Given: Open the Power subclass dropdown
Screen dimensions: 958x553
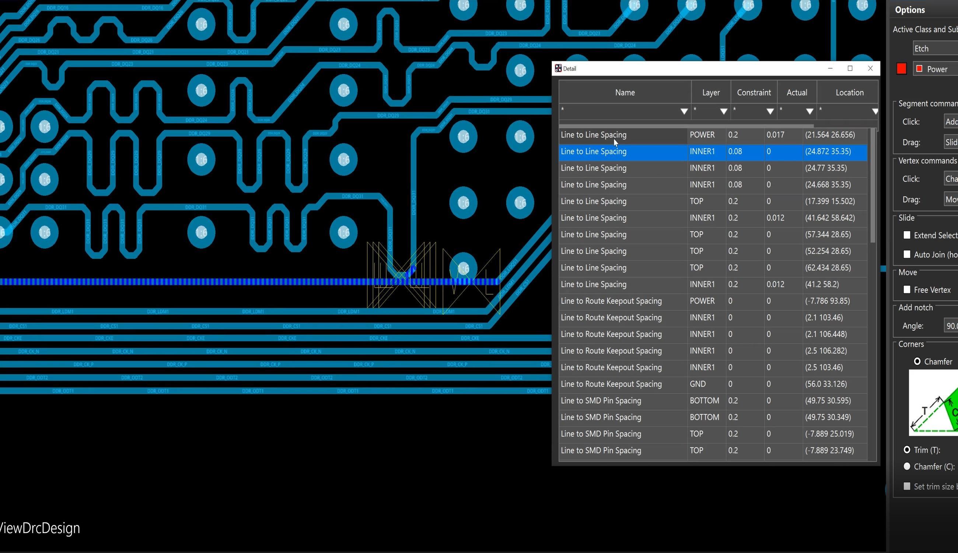Looking at the screenshot, I should click(x=935, y=69).
